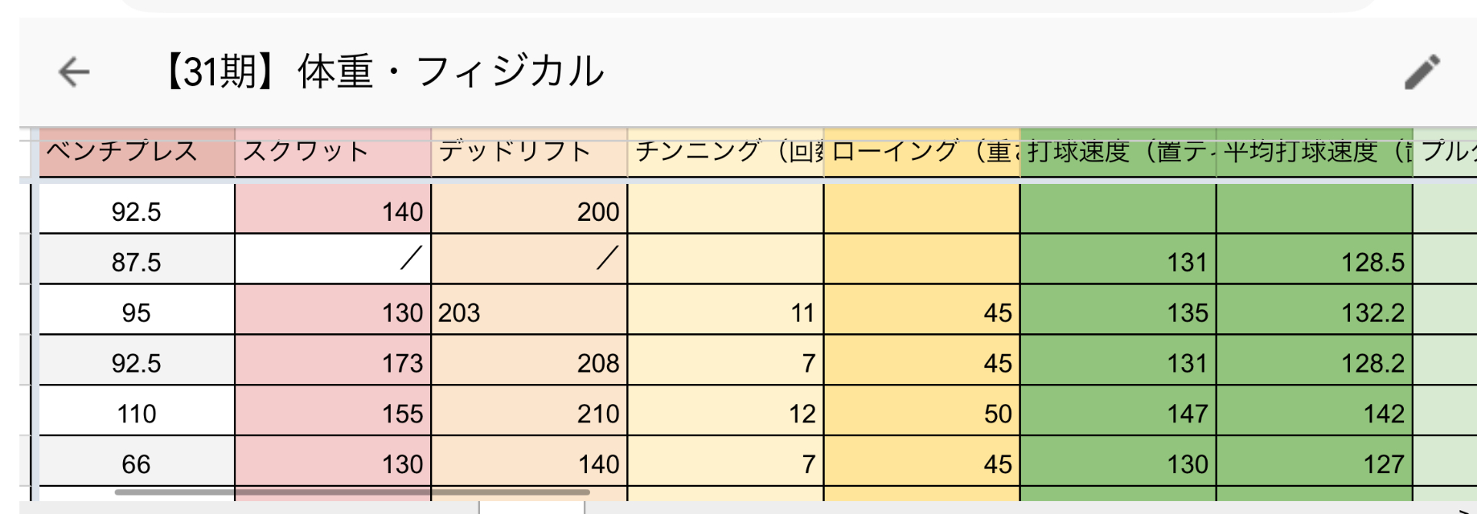Screen dimensions: 1477x514
Task: Select the チンニング column header
Action: coord(725,152)
